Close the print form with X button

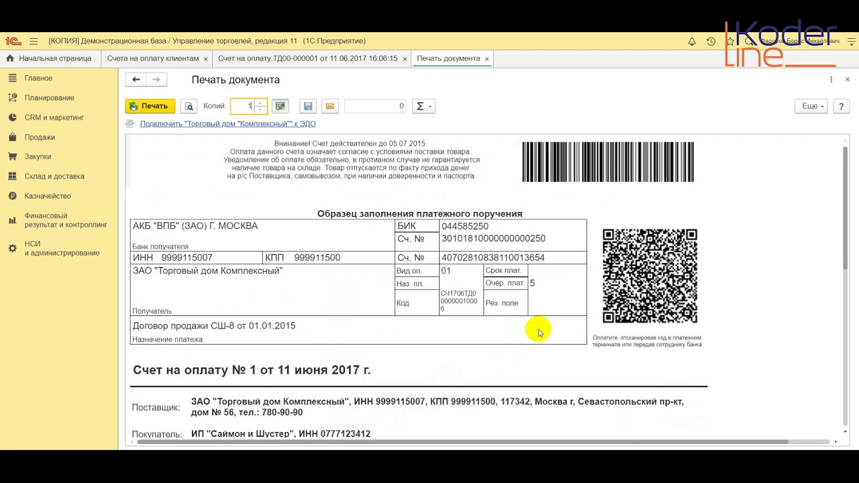pyautogui.click(x=848, y=80)
